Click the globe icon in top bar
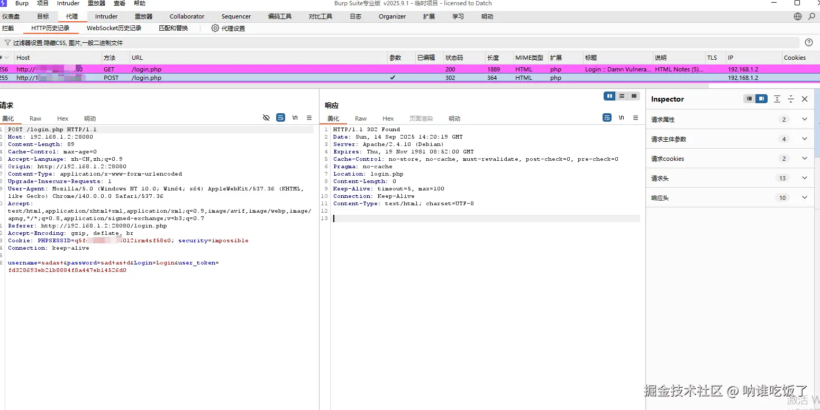Image resolution: width=820 pixels, height=410 pixels. [798, 16]
